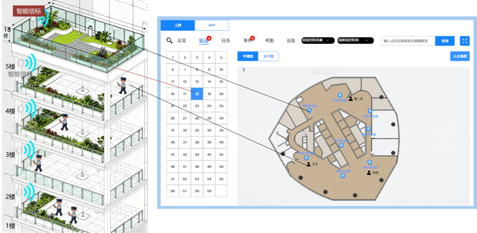Click the person icon for 张三丰
The width and height of the screenshot is (477, 233).
pos(350,99)
